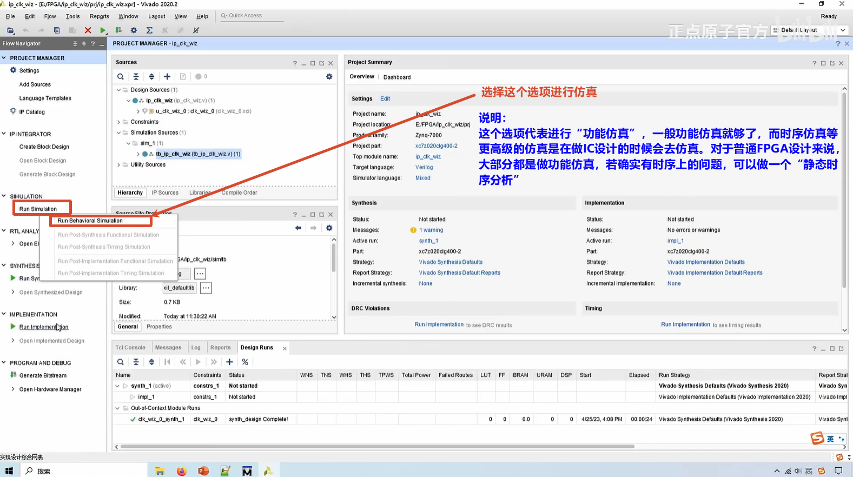Open help for Sources panel
The height and width of the screenshot is (477, 853).
point(295,63)
